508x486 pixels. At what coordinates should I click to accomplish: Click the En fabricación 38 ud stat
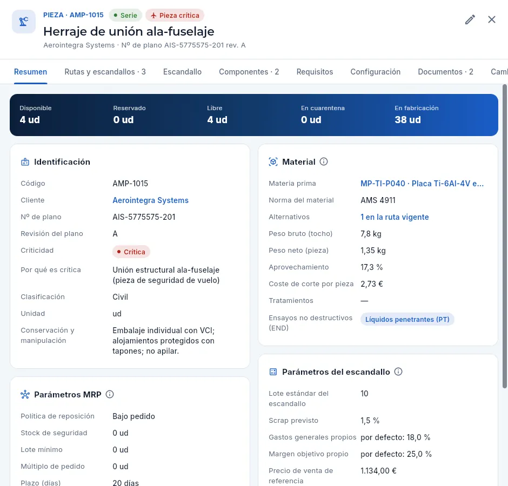[417, 115]
